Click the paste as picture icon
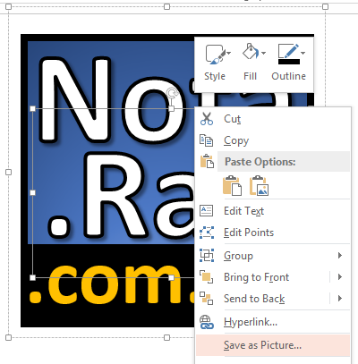 259,185
